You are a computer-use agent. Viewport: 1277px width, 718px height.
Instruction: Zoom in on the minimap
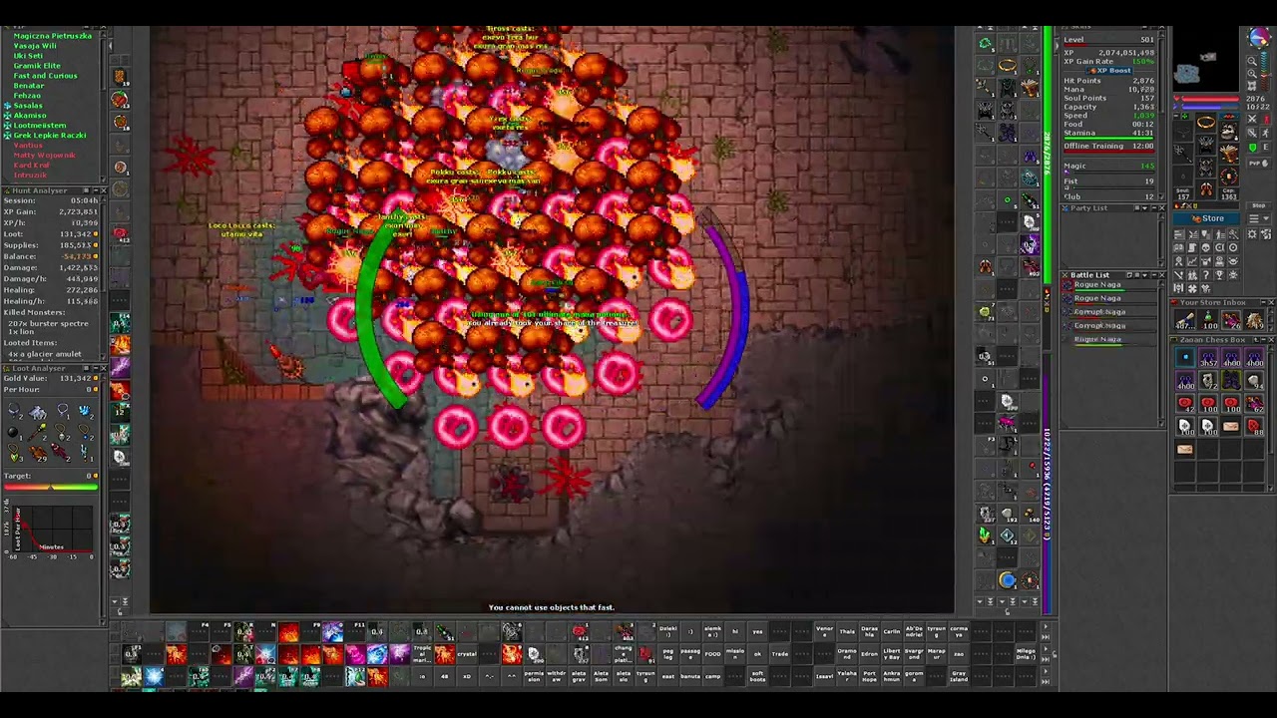(x=1252, y=74)
